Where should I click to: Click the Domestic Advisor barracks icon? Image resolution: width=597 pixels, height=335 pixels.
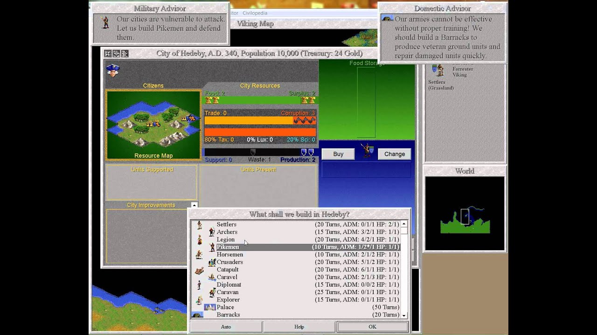(x=387, y=18)
